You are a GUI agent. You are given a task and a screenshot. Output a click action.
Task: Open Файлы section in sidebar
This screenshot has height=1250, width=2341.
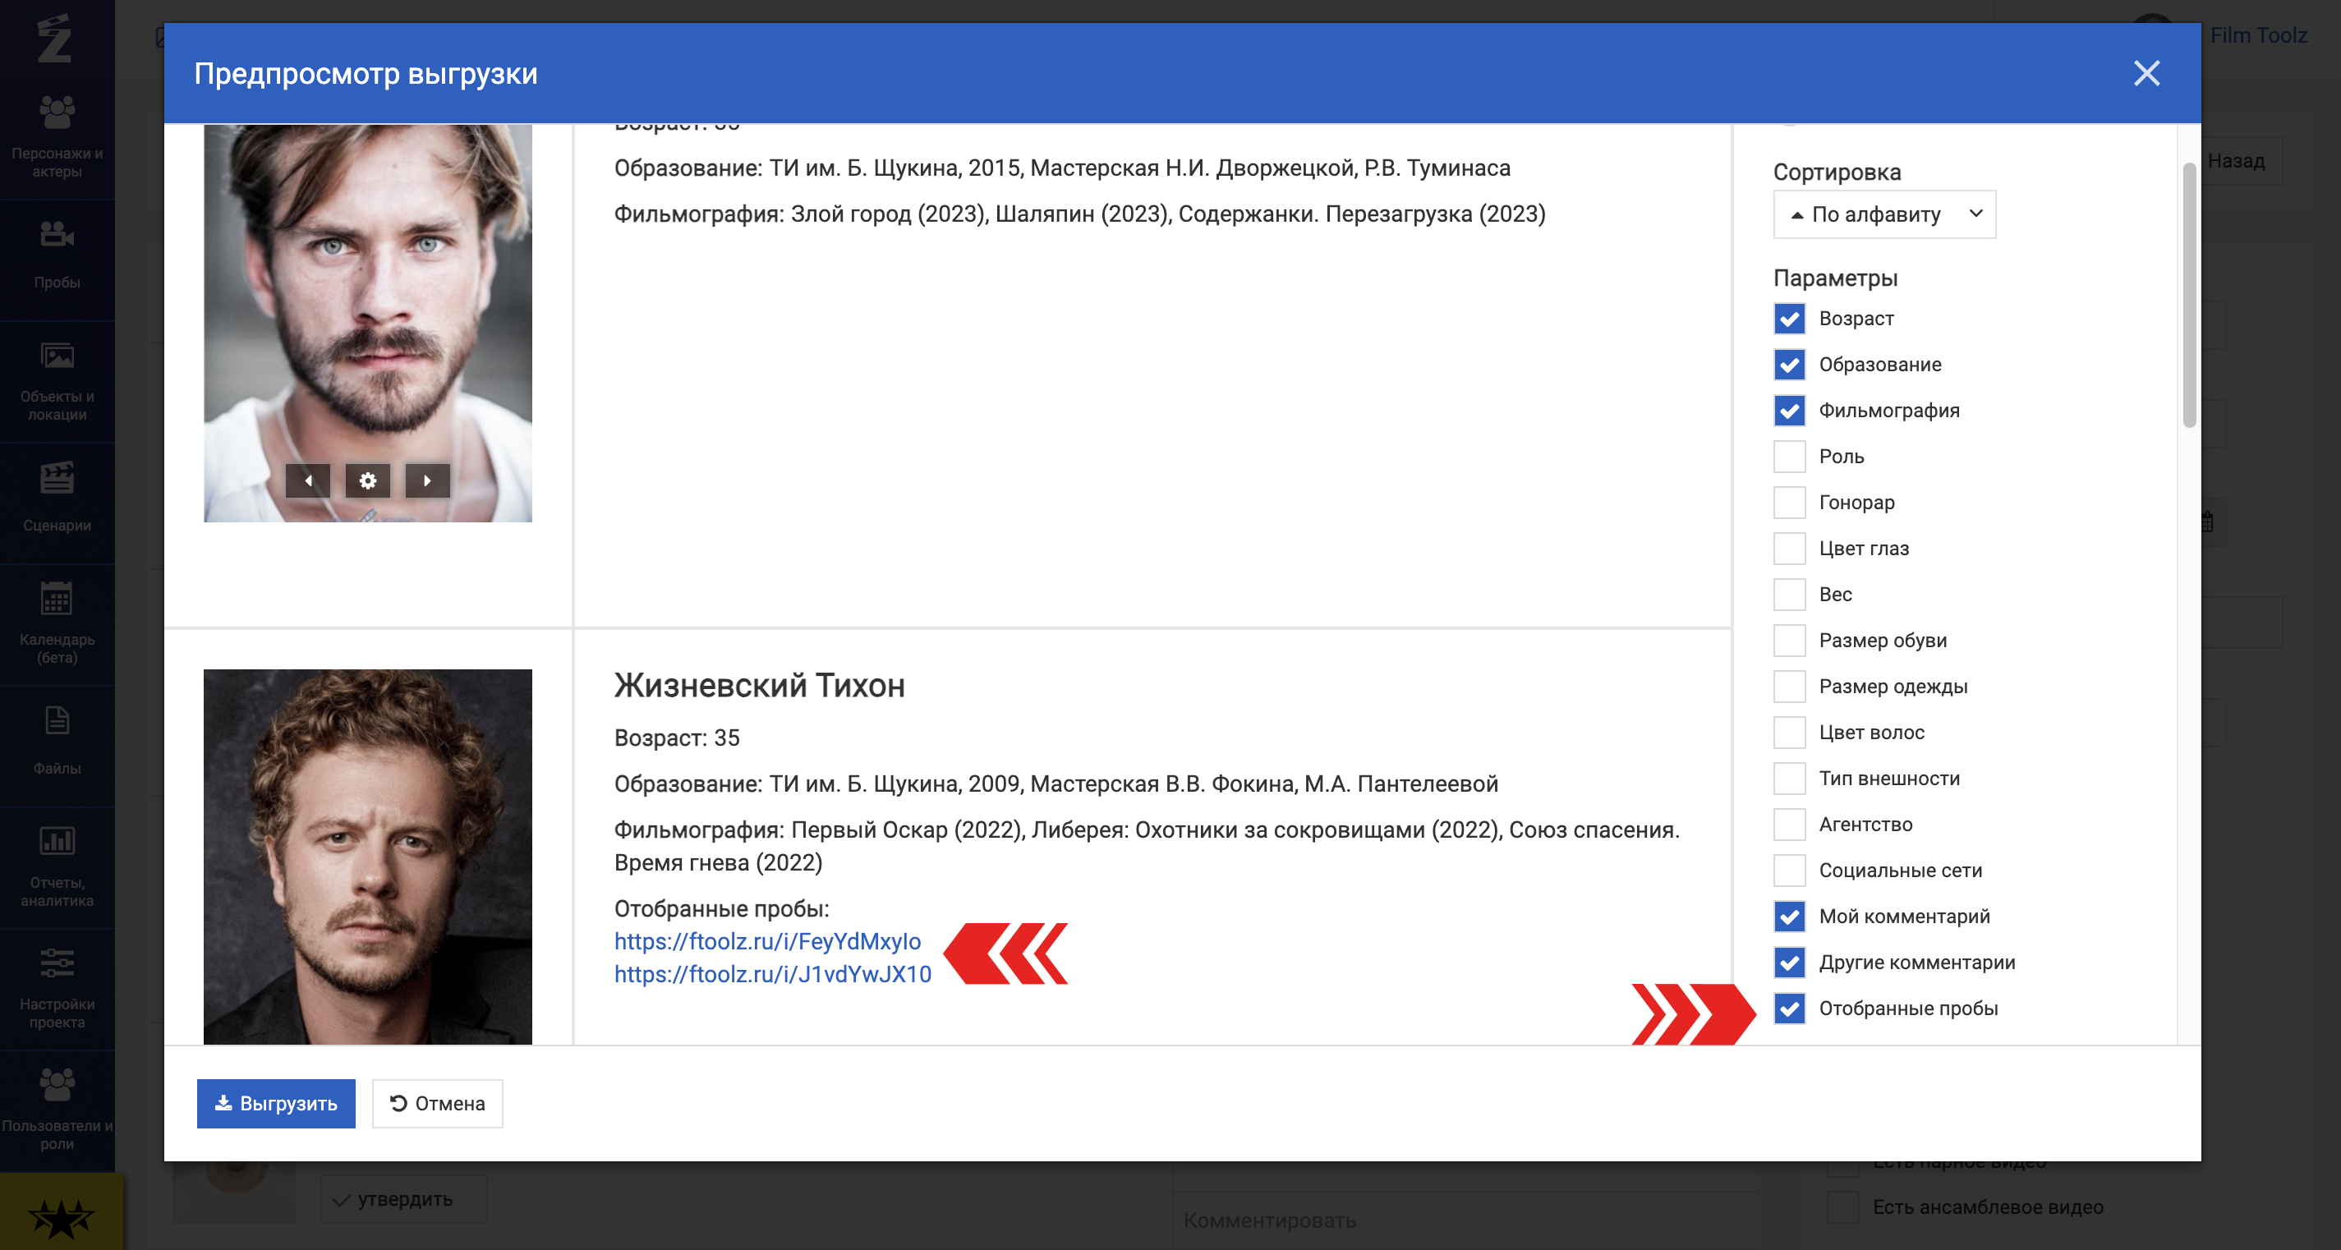(57, 744)
